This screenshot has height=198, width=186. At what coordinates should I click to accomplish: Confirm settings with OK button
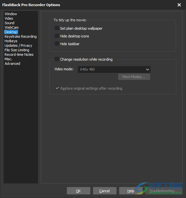78,191
